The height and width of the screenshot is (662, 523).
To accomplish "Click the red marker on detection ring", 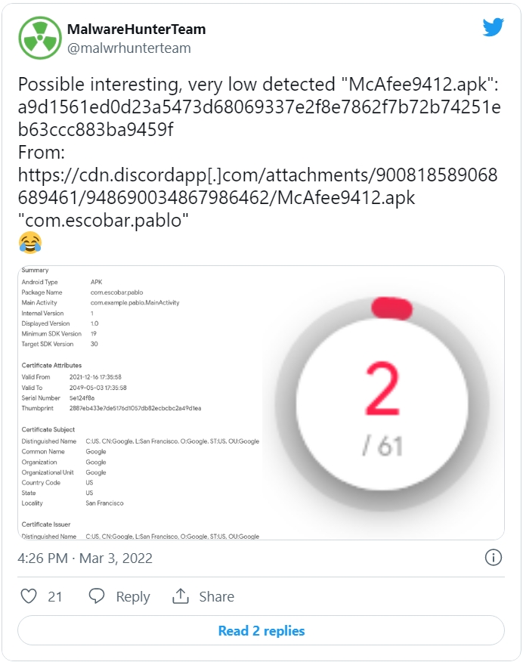I will [391, 308].
